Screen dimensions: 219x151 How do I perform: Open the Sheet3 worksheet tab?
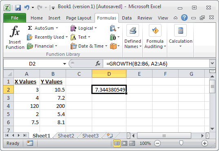pyautogui.click(x=91, y=136)
